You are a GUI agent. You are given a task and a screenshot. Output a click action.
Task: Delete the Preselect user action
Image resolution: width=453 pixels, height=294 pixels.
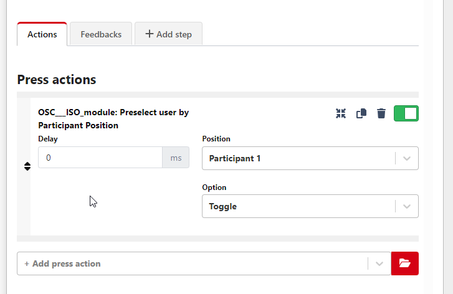(381, 113)
